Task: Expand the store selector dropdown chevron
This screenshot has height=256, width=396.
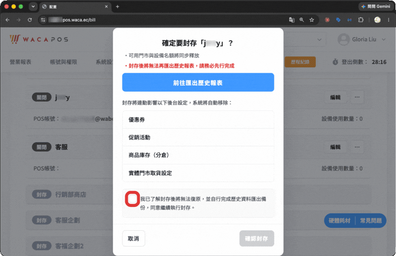Action: tap(319, 40)
